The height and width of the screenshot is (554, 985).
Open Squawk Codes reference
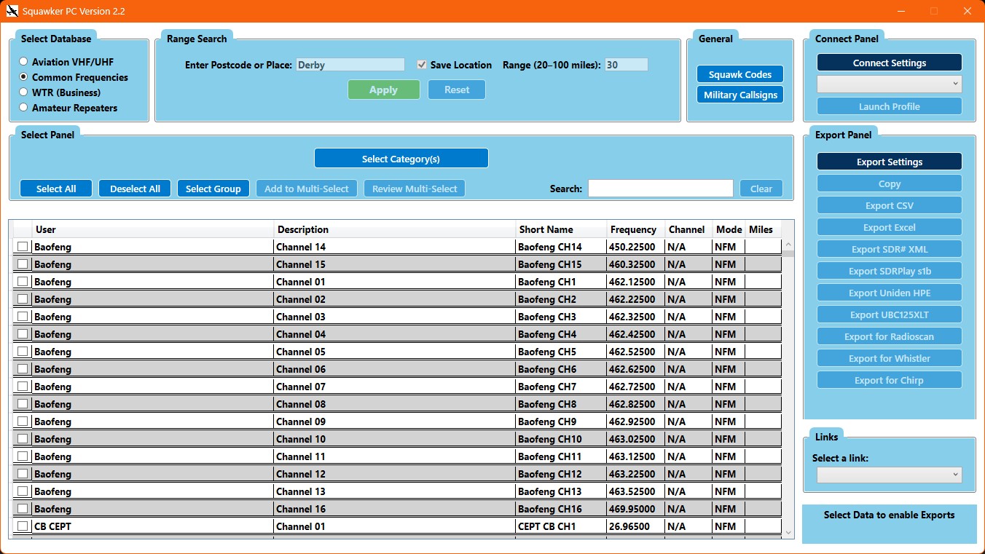pos(740,74)
